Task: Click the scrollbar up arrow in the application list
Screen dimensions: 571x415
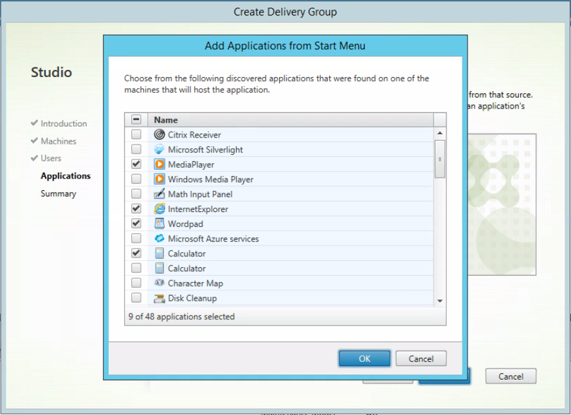Action: pyautogui.click(x=440, y=133)
